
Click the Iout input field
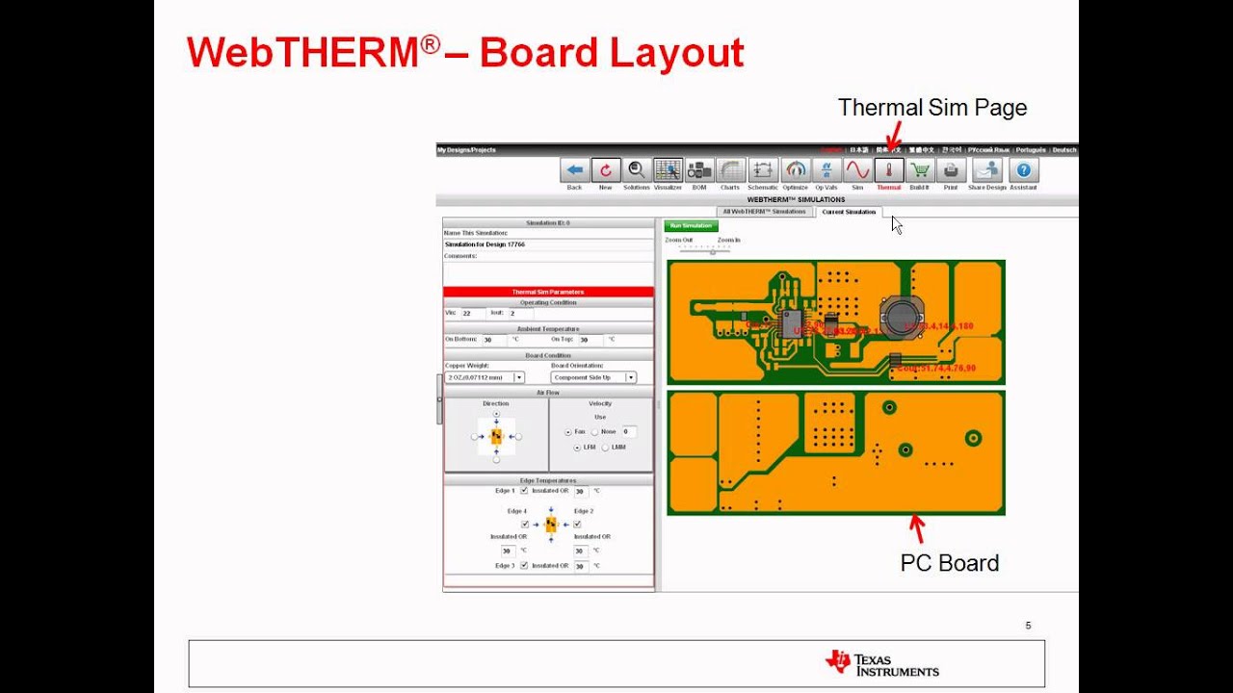tap(520, 314)
